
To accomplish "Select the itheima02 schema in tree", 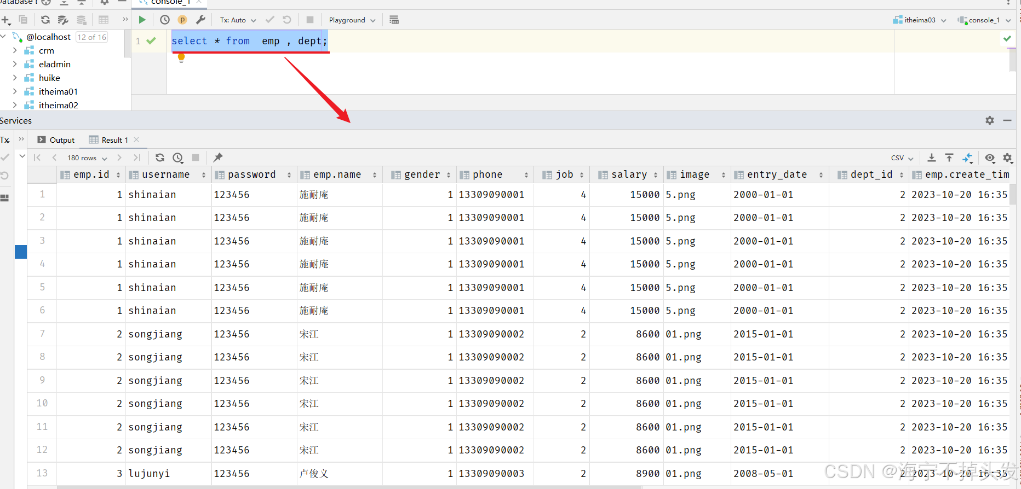I will (x=58, y=105).
